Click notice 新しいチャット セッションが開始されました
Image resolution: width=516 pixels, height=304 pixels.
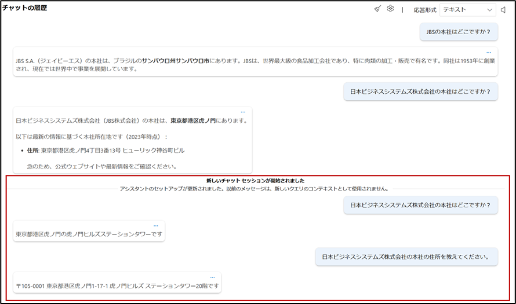255,181
